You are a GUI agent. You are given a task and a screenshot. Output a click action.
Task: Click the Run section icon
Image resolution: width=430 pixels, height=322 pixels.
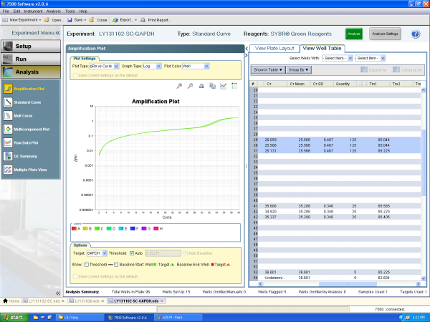(8, 59)
